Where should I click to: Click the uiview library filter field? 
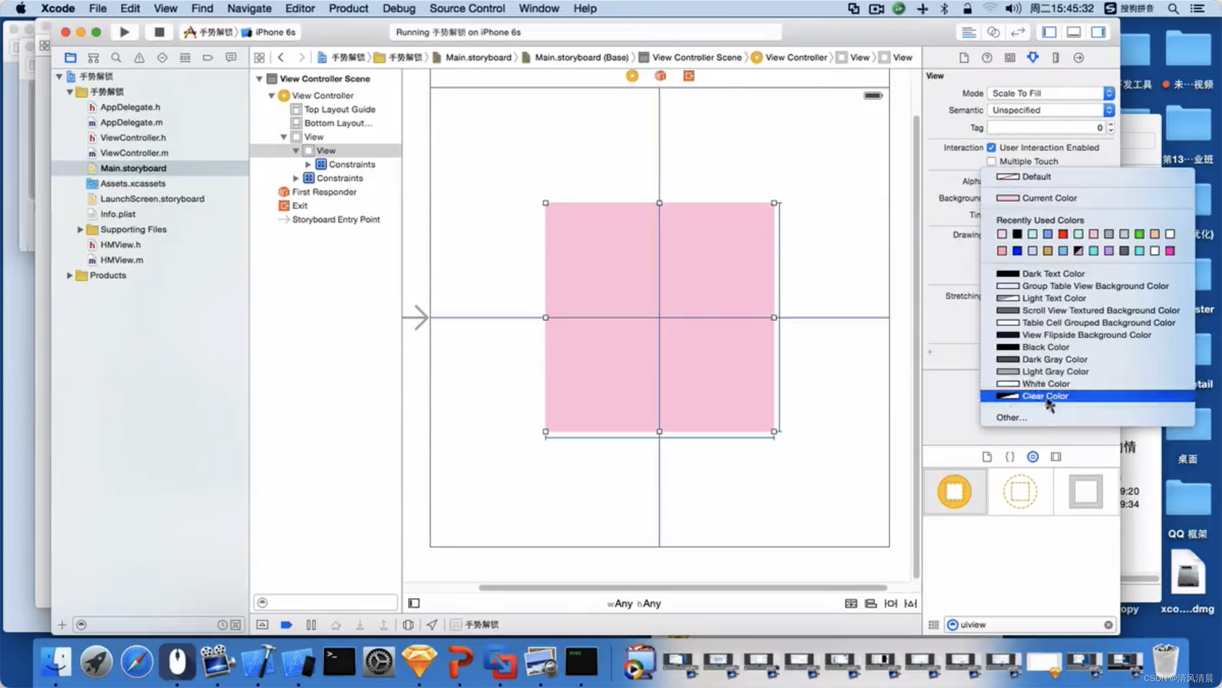[1030, 624]
